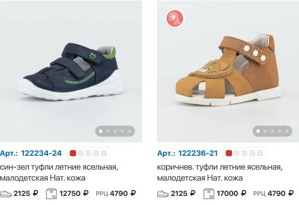Choose last grey swatch for 122236-21

(x=260, y=153)
